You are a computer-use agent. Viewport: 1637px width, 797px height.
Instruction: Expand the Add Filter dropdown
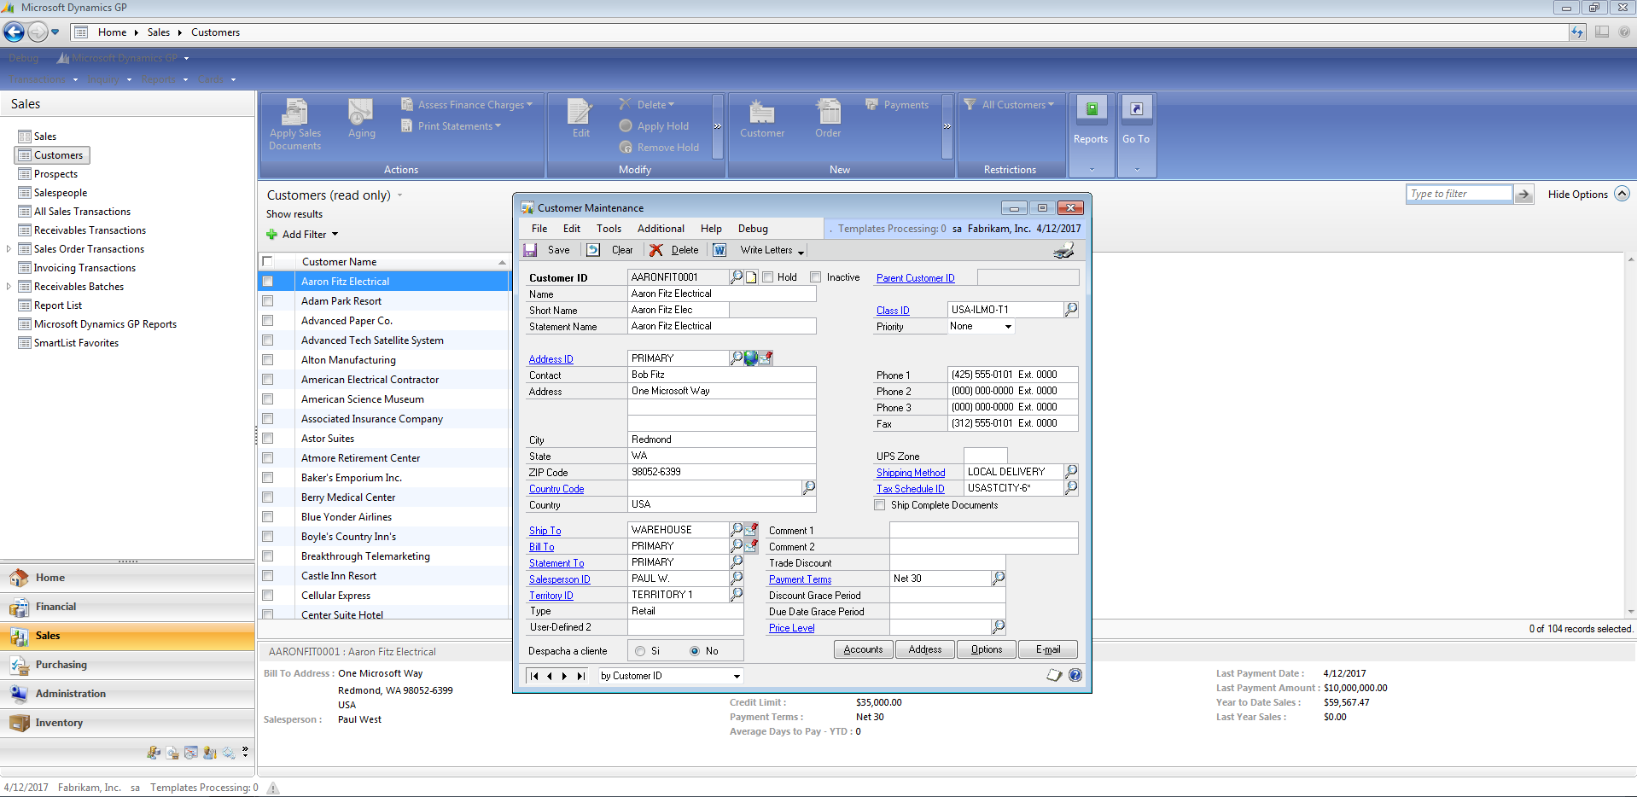(335, 235)
